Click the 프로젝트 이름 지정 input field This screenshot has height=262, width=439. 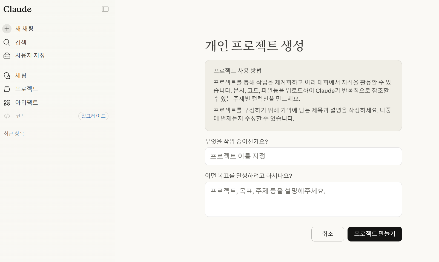click(x=303, y=156)
